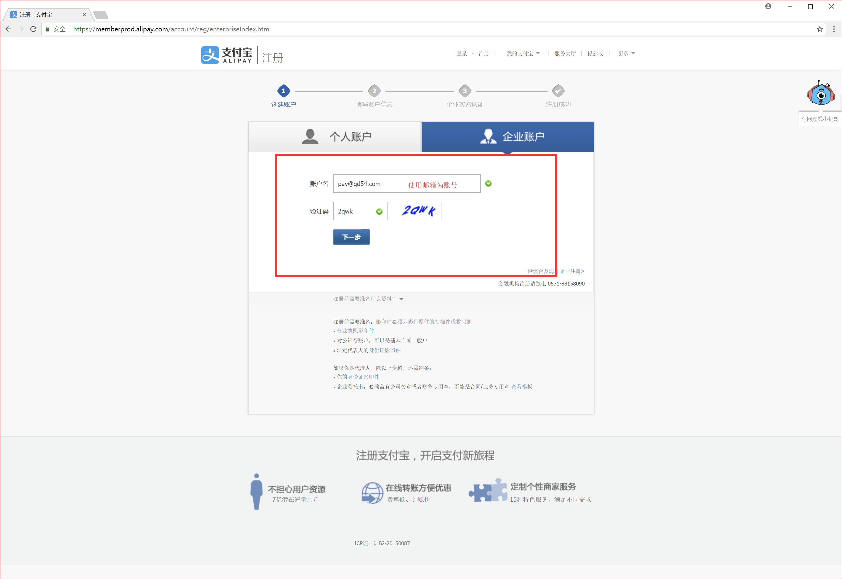Screen dimensions: 842x579
Task: Click step 3 企业实名认证 circle
Action: pos(465,91)
